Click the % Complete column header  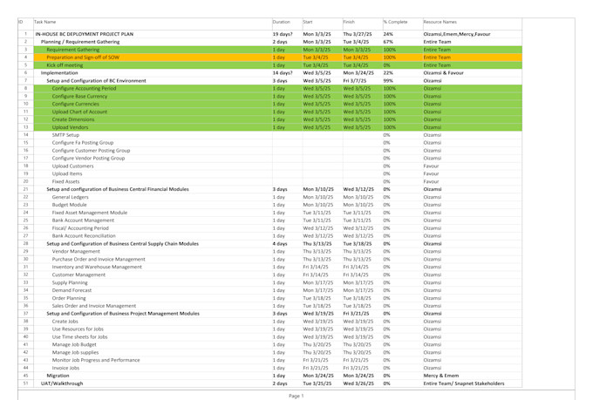396,22
